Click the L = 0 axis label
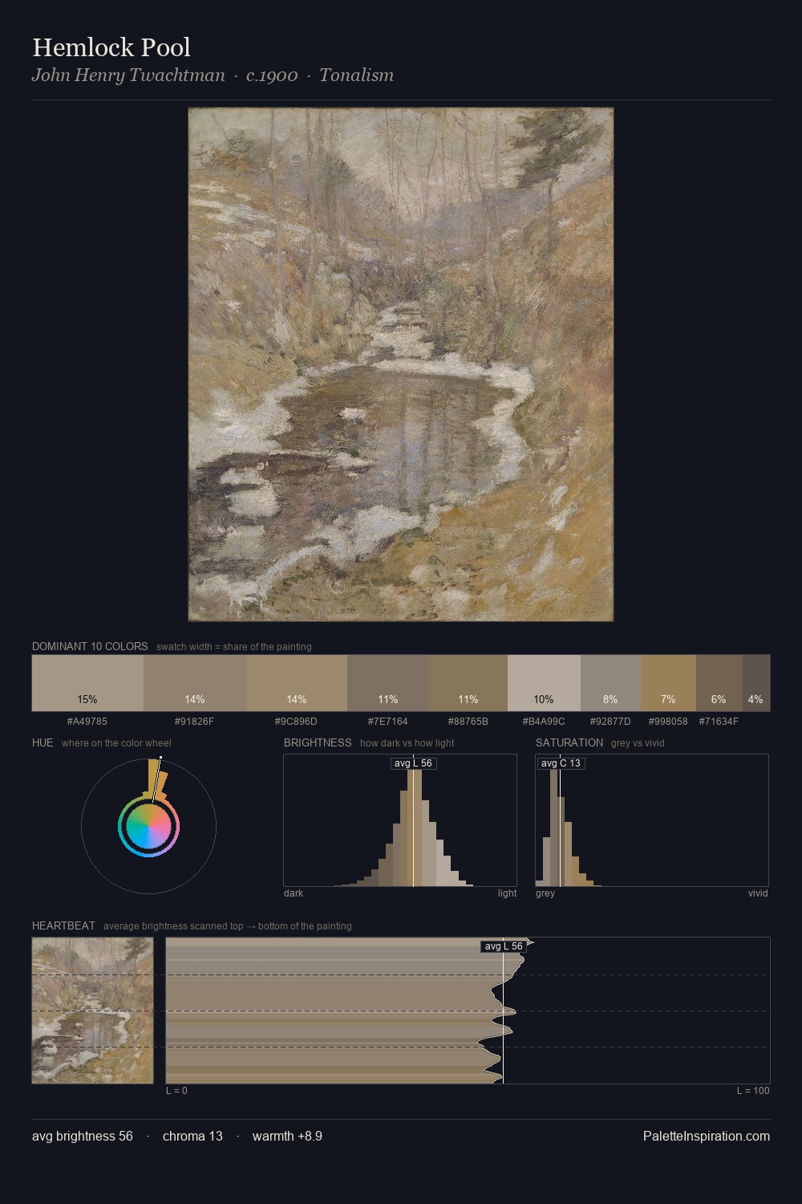 176,1091
